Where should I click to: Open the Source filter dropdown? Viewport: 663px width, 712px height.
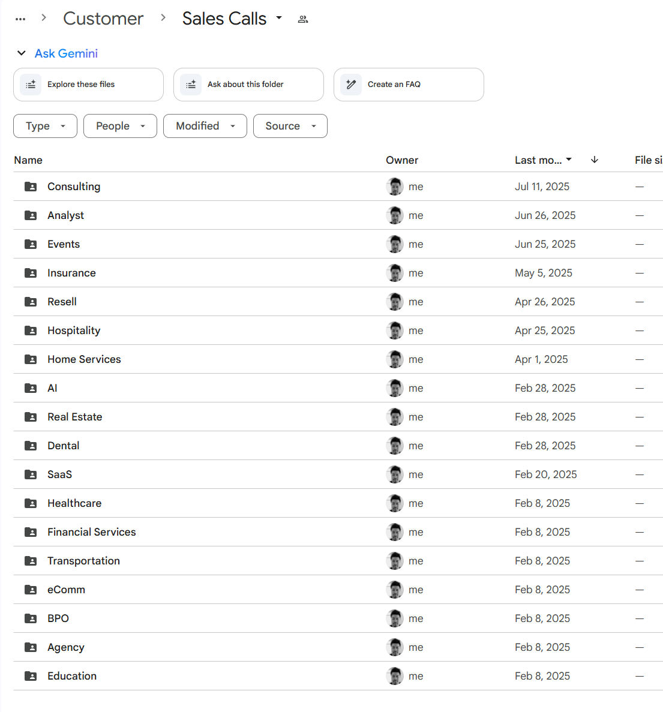[x=290, y=126]
